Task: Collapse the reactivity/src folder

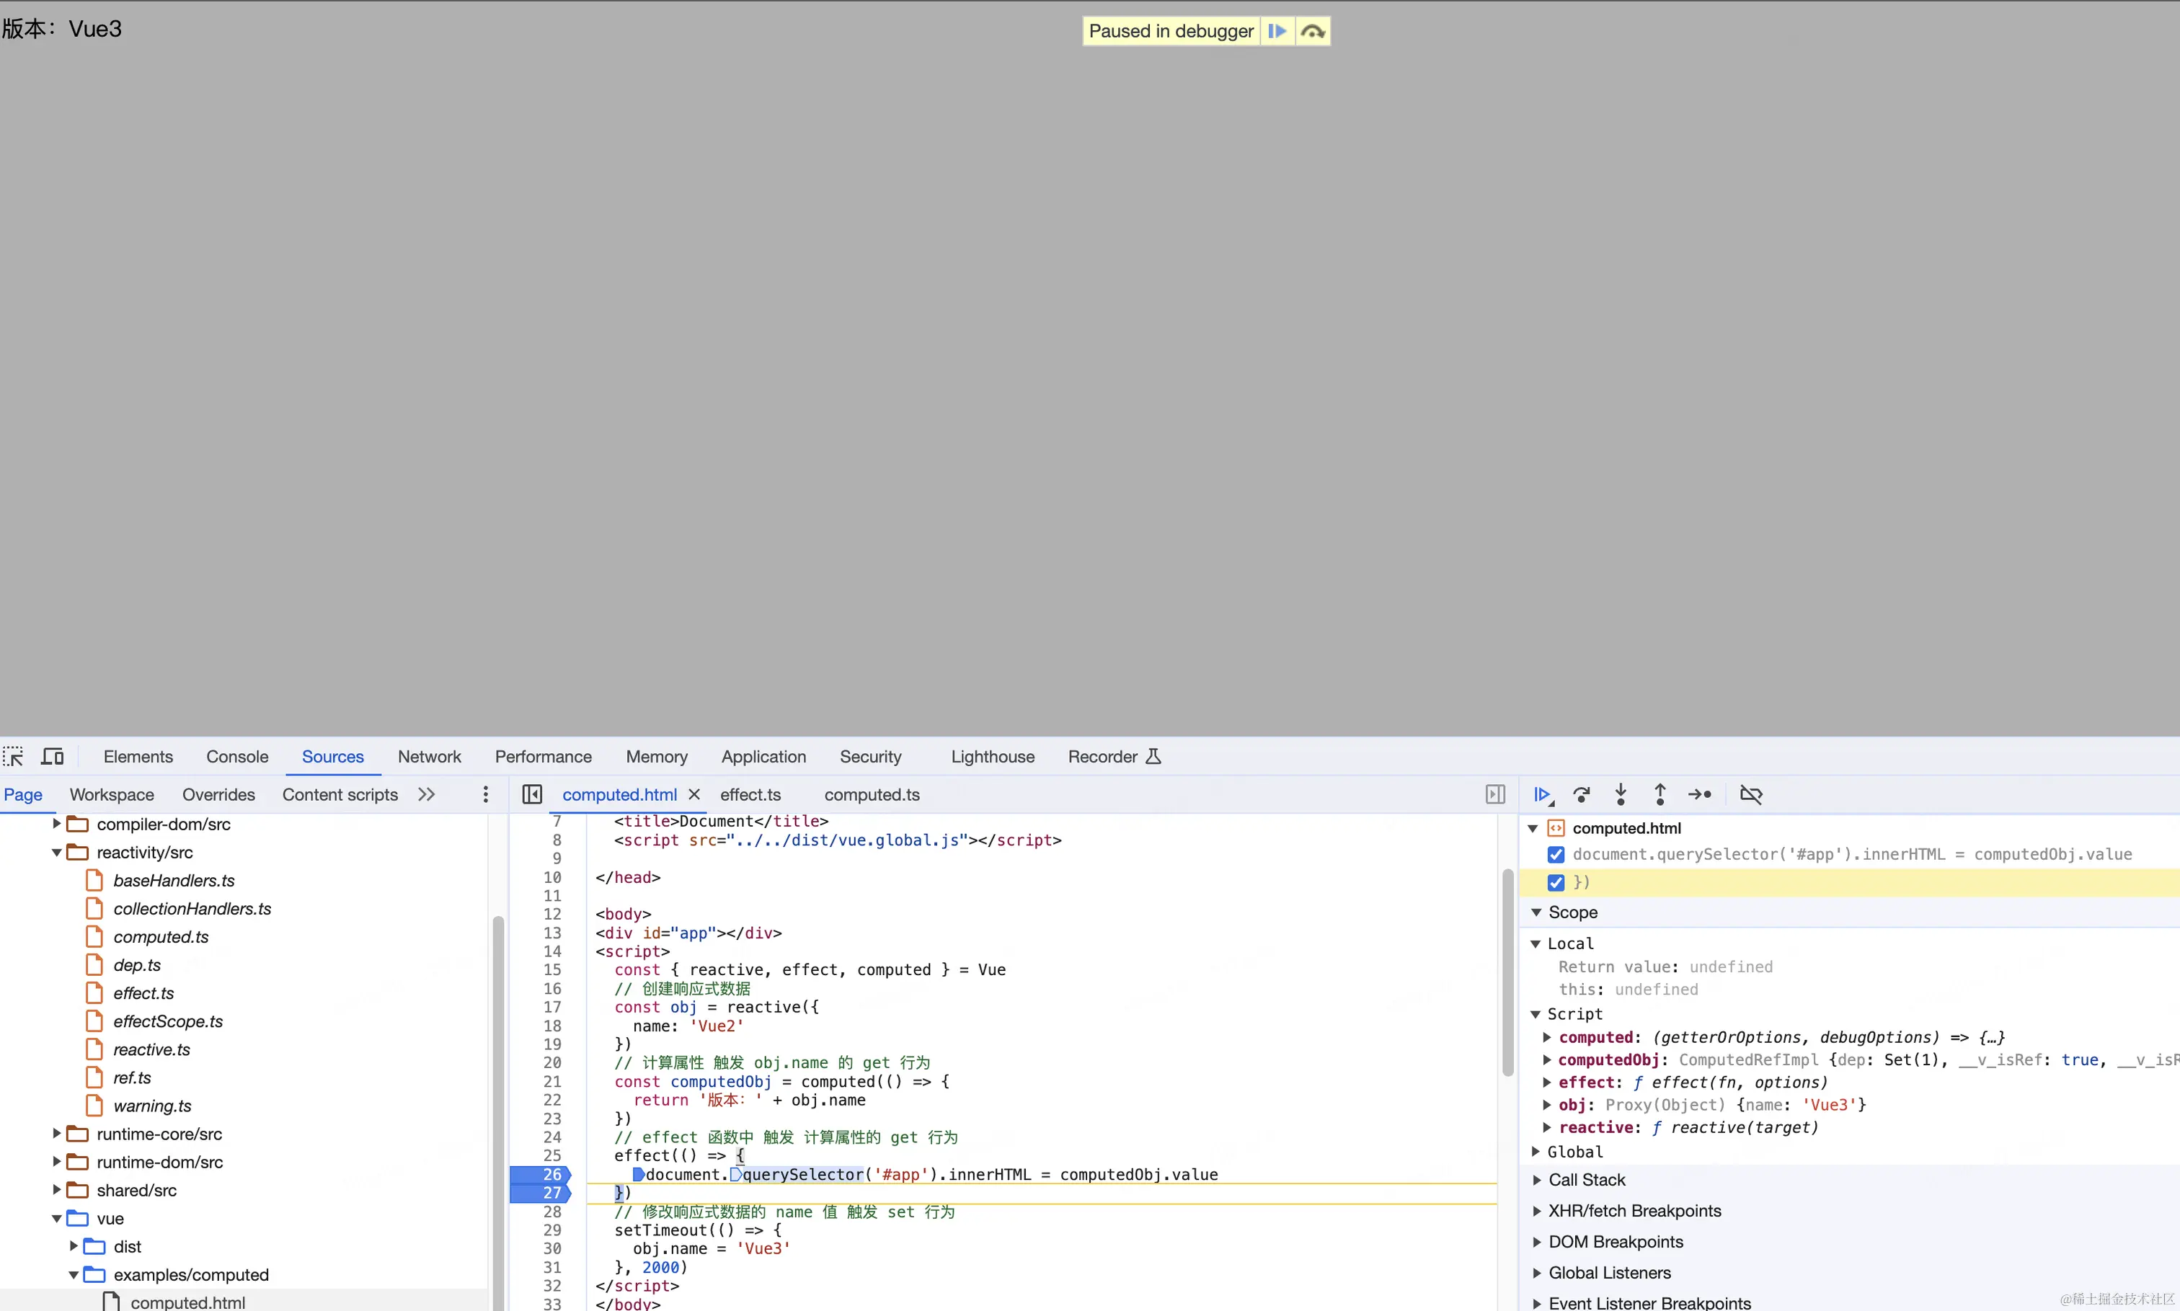Action: pyautogui.click(x=56, y=852)
